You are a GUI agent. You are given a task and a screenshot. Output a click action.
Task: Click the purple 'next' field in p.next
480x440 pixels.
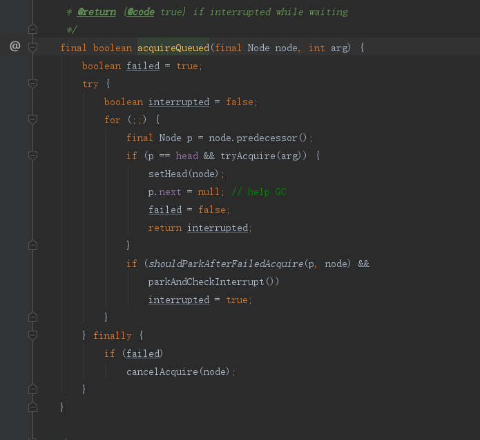[170, 192]
